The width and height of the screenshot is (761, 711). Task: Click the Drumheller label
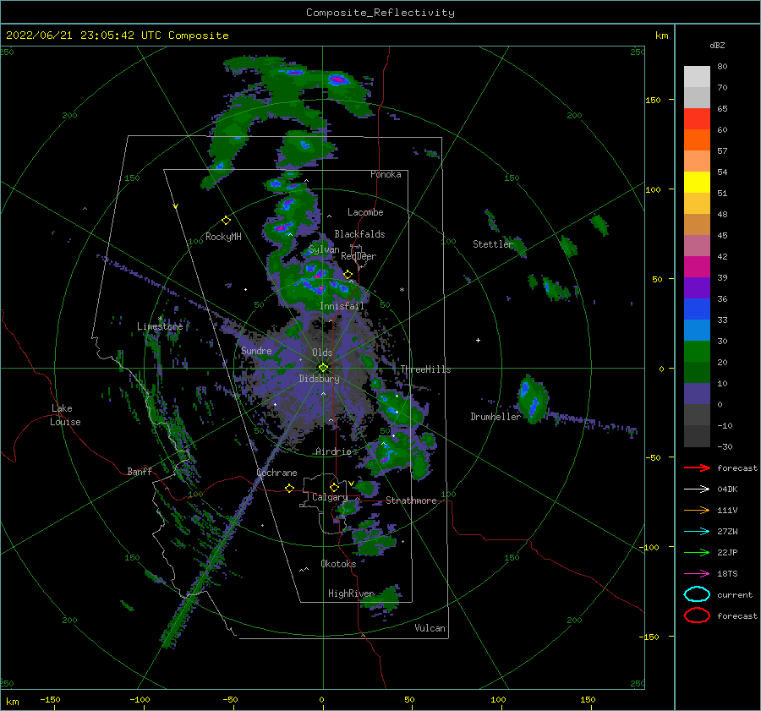(x=495, y=417)
